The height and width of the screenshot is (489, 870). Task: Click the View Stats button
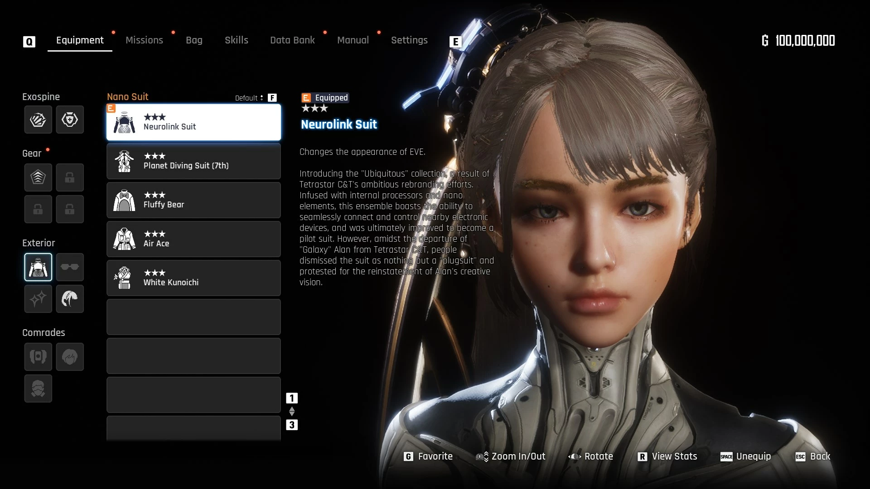[667, 456]
